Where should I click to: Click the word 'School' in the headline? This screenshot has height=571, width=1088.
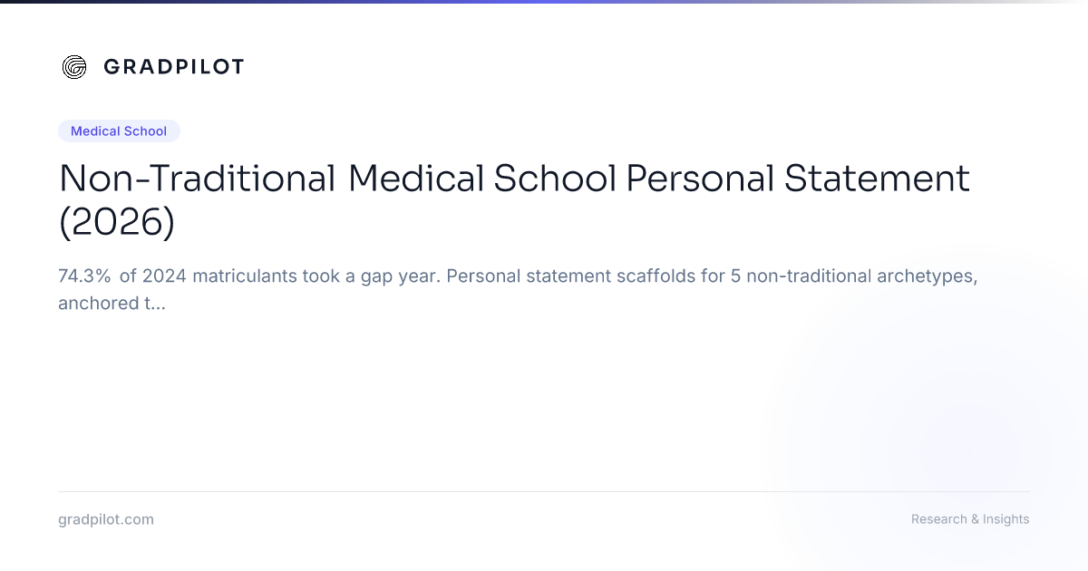[x=555, y=179]
